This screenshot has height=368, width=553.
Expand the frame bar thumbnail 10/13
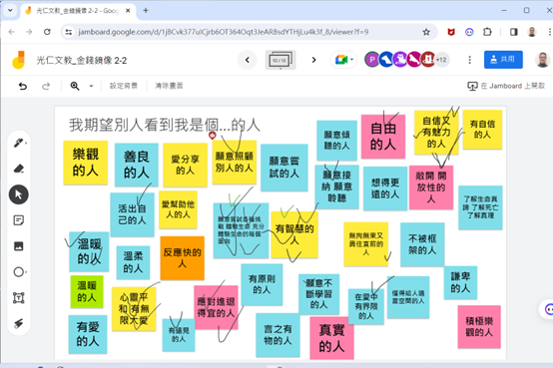coord(280,60)
